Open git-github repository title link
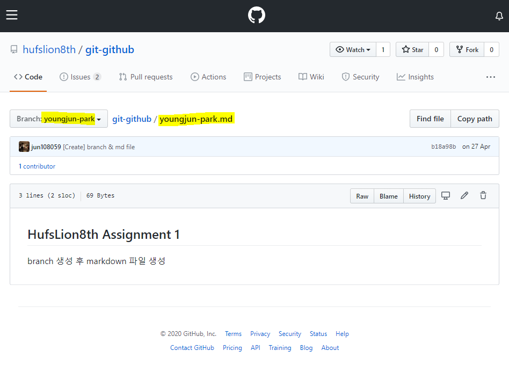This screenshot has height=380, width=509. (110, 50)
